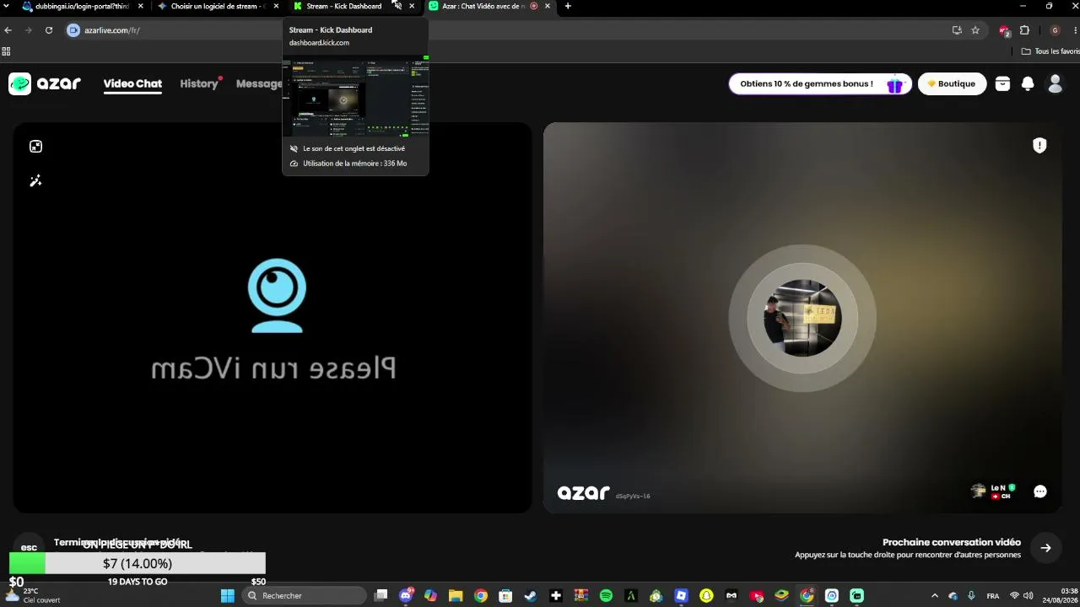Switch the FRA keyboard language
Screen dimensions: 1080x607
tap(993, 596)
